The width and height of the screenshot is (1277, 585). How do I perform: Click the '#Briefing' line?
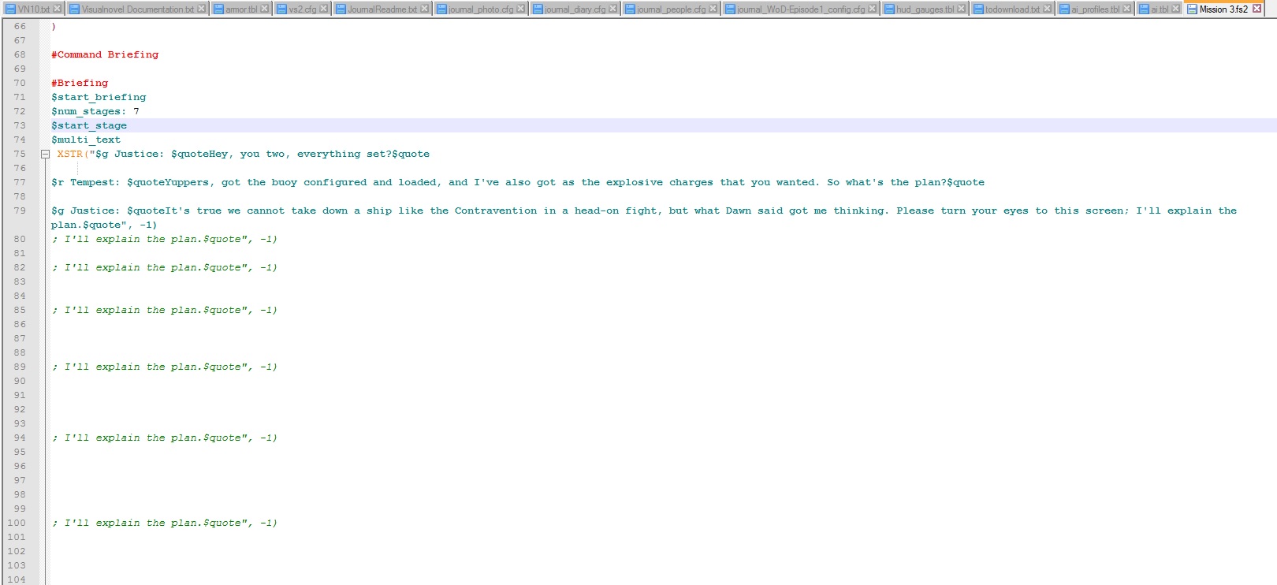[80, 83]
